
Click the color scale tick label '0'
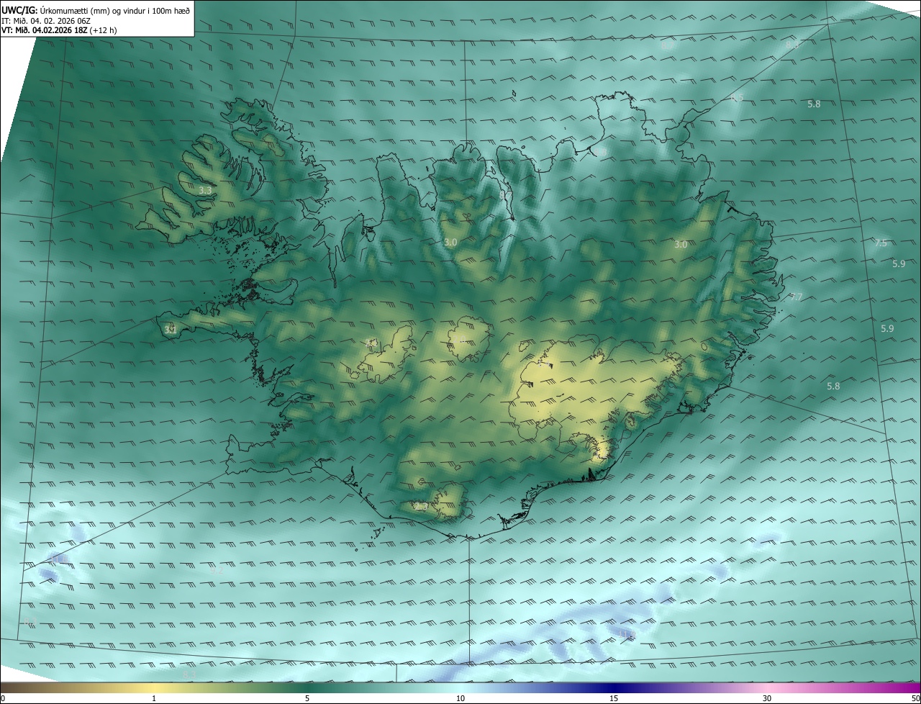pos(3,698)
